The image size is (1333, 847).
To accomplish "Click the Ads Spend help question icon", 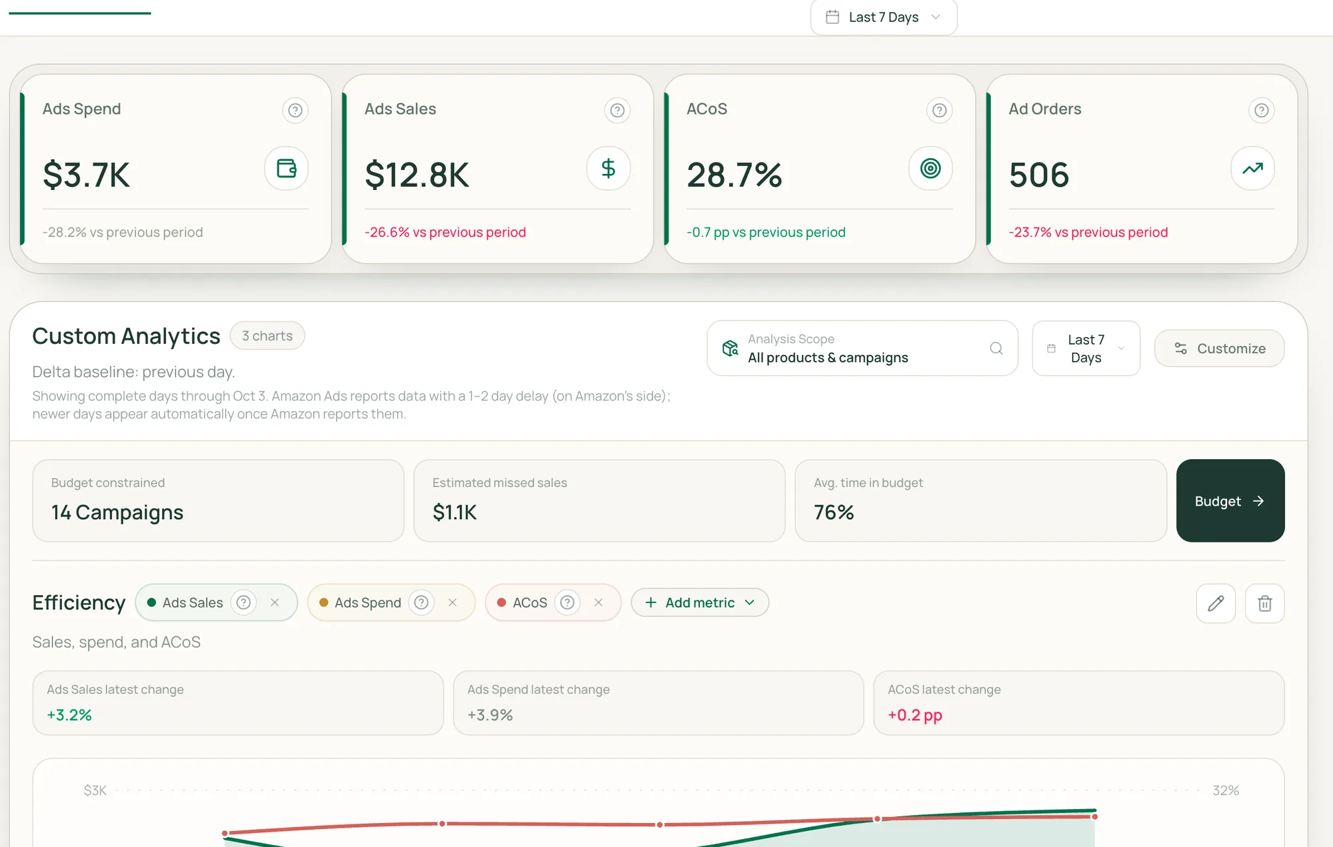I will [x=295, y=110].
